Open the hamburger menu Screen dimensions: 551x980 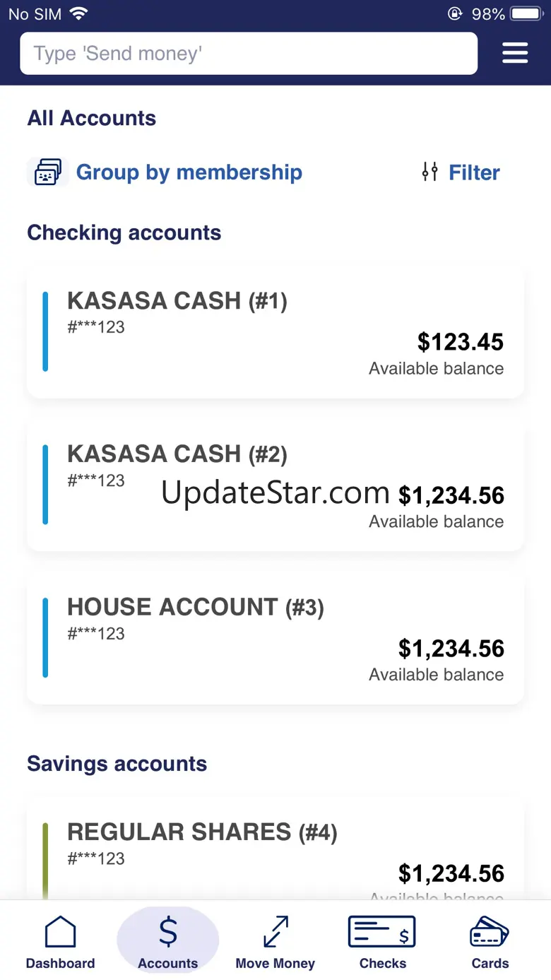click(515, 53)
